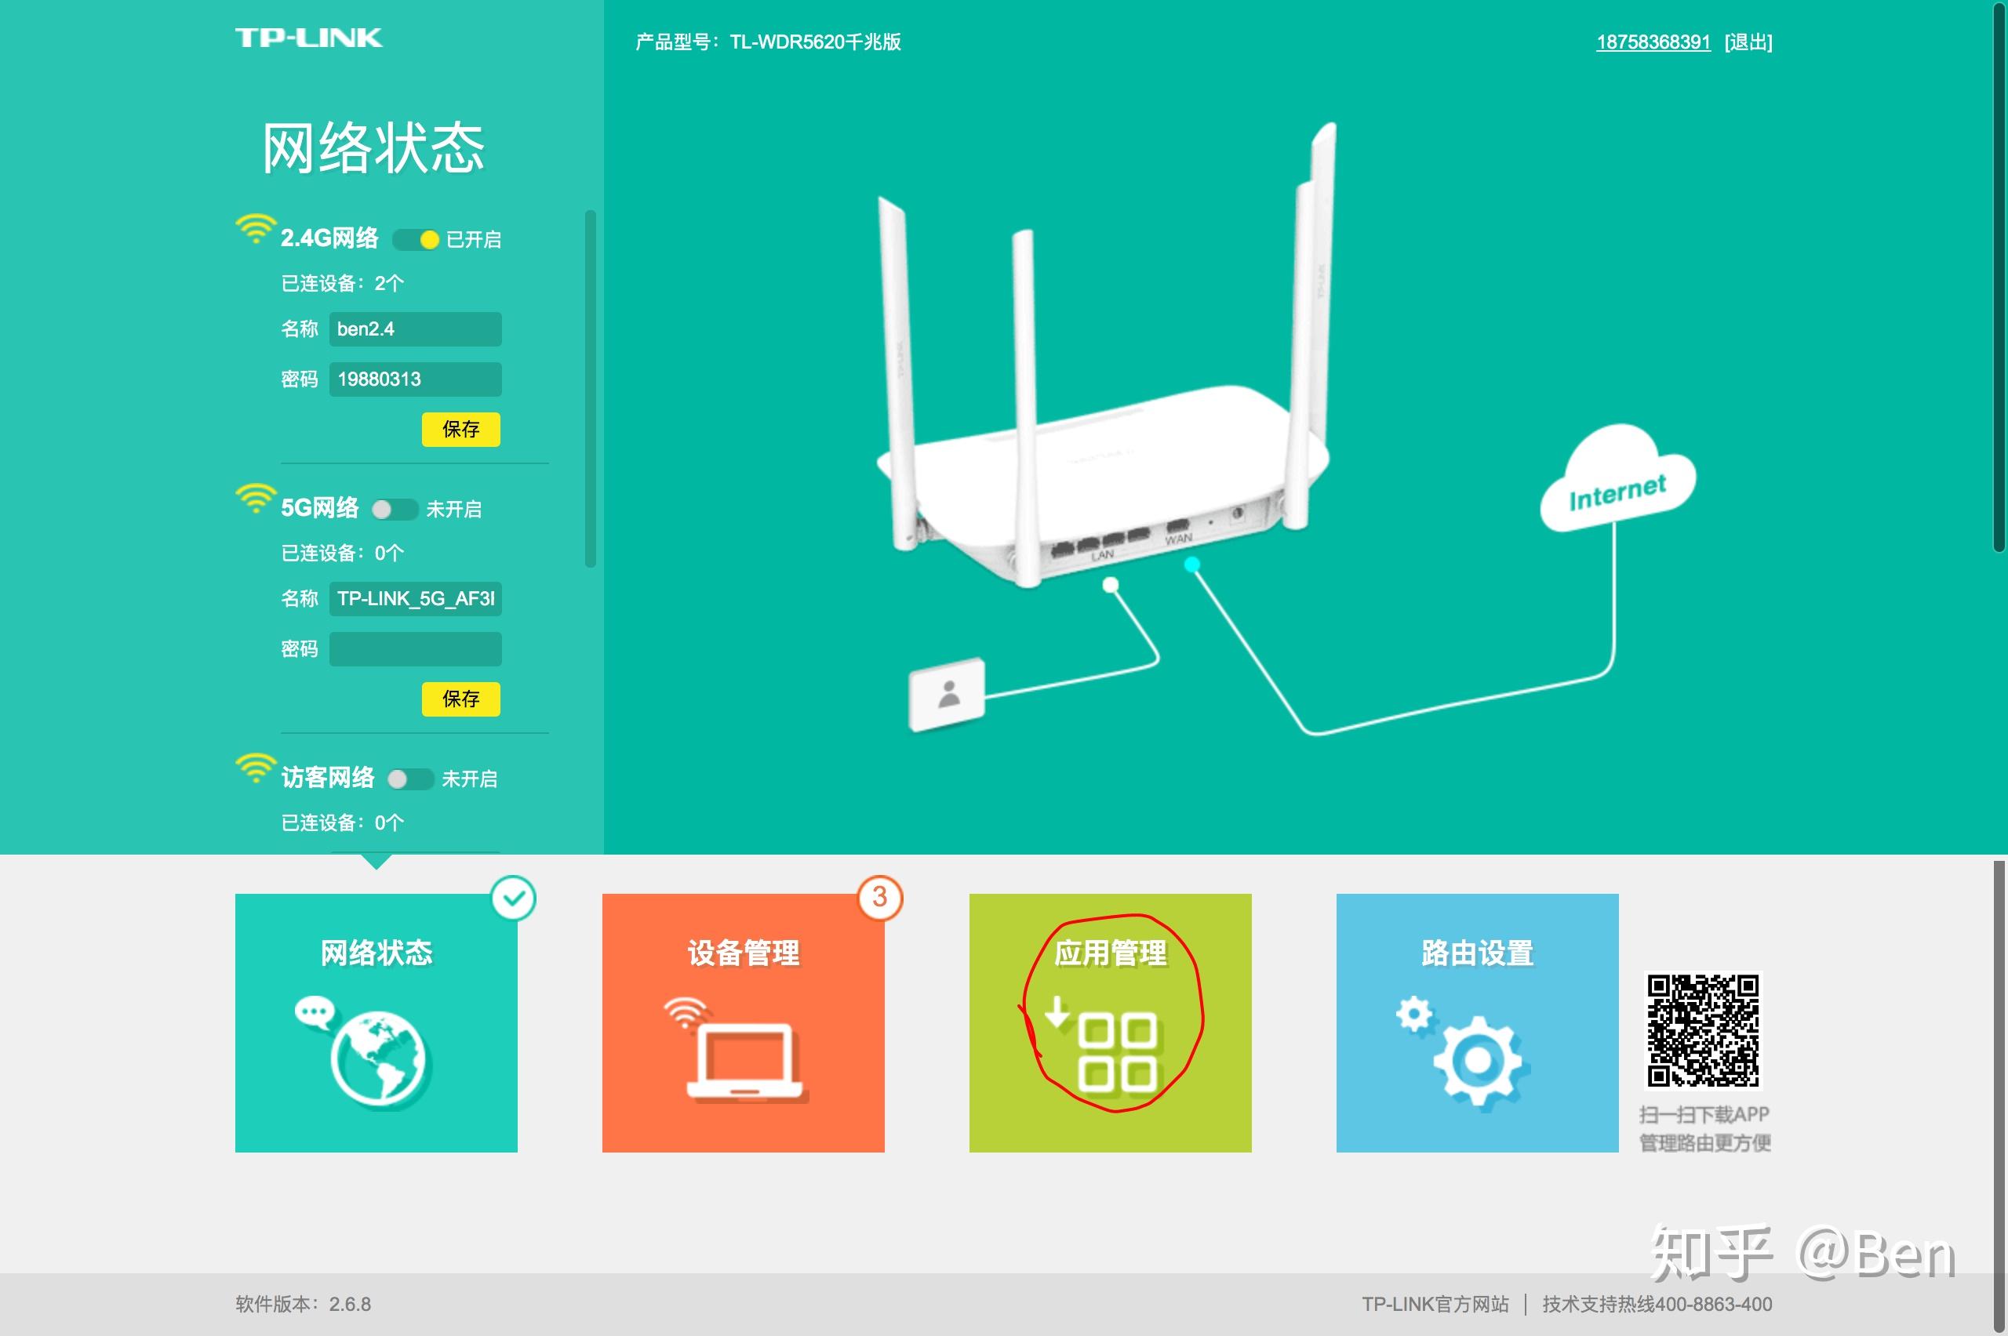Click the Internet cloud icon
2008x1336 pixels.
(1617, 478)
